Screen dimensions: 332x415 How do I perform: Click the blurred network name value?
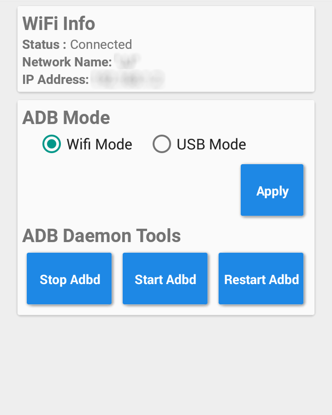pyautogui.click(x=127, y=62)
